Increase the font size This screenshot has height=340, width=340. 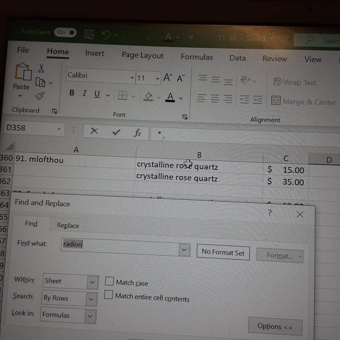168,77
